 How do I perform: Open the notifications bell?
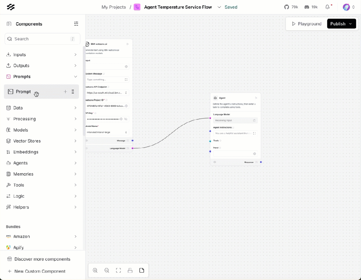tap(327, 7)
